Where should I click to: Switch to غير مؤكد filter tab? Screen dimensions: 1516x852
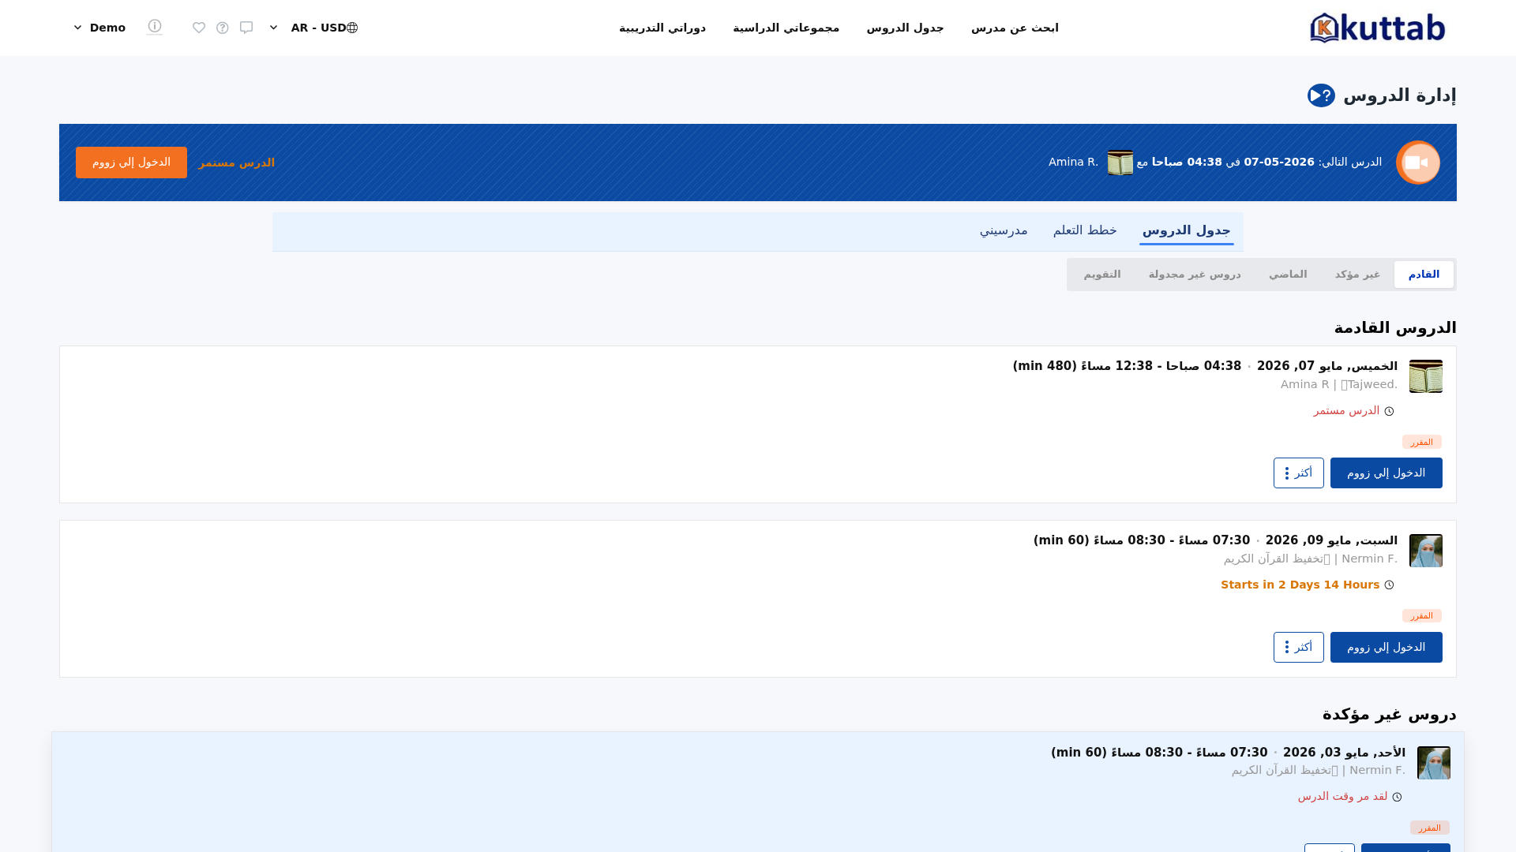point(1357,275)
